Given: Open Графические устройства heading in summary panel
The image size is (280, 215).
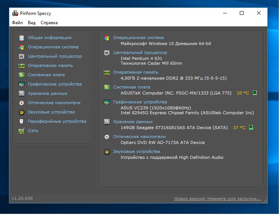Looking at the screenshot, I should coord(140,102).
